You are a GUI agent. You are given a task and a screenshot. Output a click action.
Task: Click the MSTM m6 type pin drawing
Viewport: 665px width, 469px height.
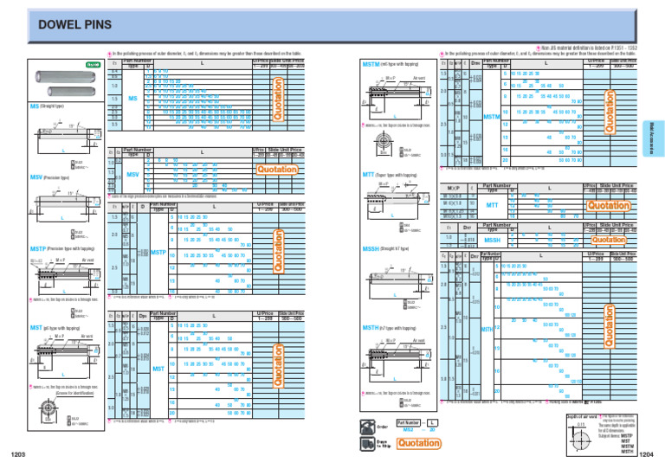[x=397, y=98]
